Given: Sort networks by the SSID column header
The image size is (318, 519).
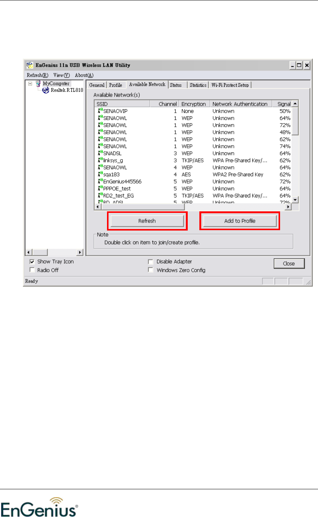Looking at the screenshot, I should (122, 104).
